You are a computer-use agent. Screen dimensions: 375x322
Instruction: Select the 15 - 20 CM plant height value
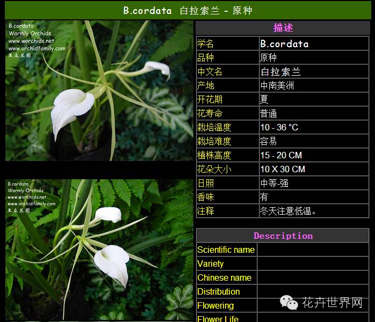pyautogui.click(x=281, y=155)
